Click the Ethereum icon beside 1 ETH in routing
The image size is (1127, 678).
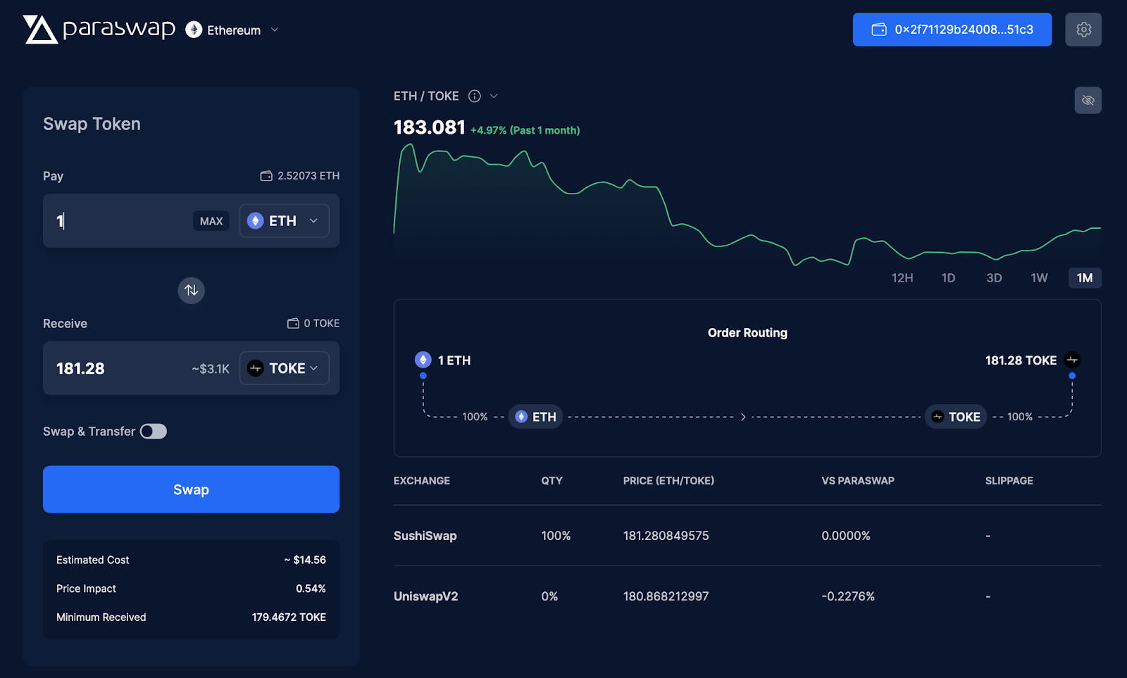pos(423,360)
